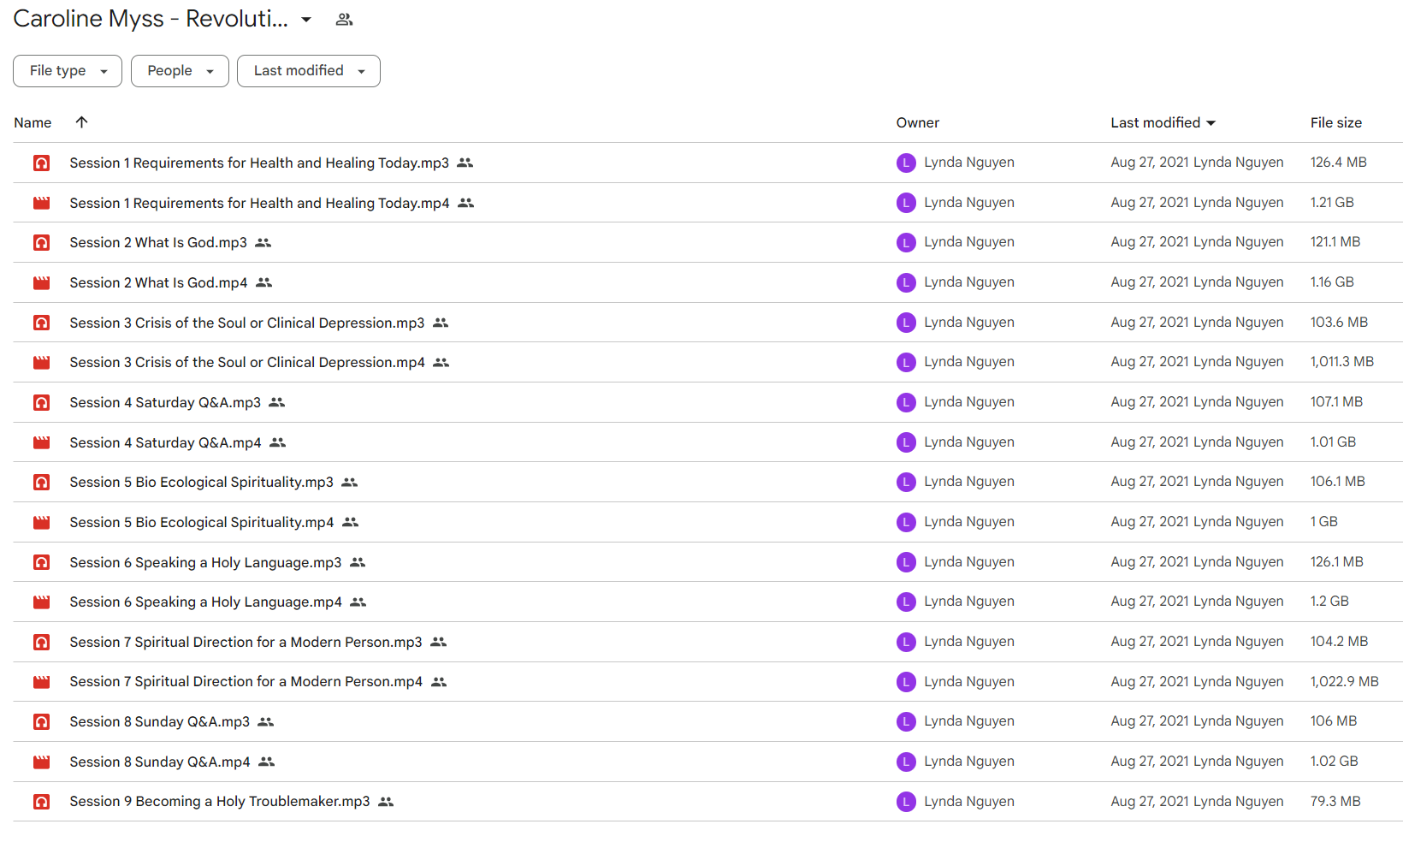The height and width of the screenshot is (842, 1403).
Task: Click audio icon for Session 9 Holy Troublemaker
Action: (41, 802)
